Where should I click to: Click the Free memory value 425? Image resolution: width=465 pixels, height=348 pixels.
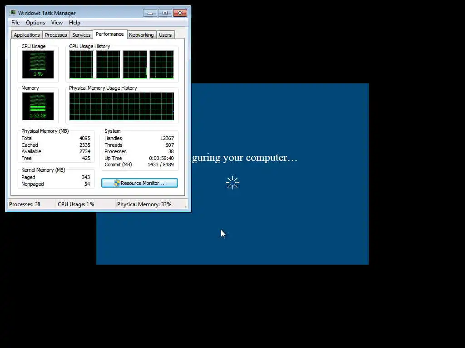pos(86,158)
